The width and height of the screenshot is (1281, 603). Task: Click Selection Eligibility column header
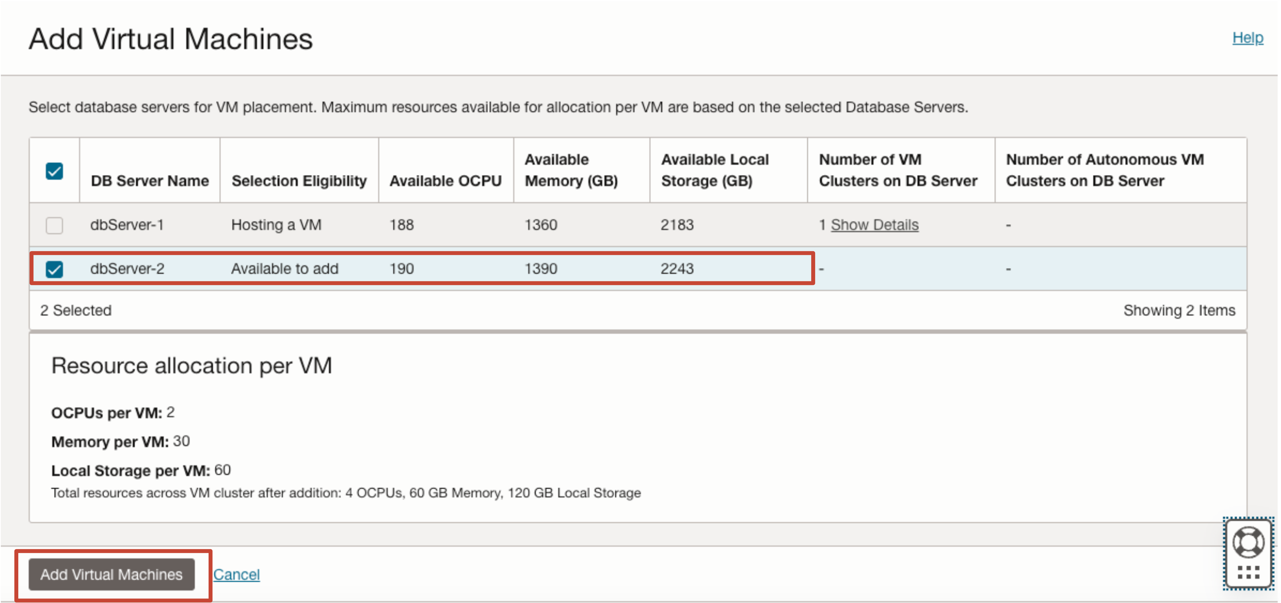299,181
